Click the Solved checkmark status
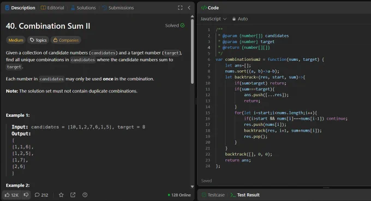Screen dimensions: 371x201 [x=175, y=26]
